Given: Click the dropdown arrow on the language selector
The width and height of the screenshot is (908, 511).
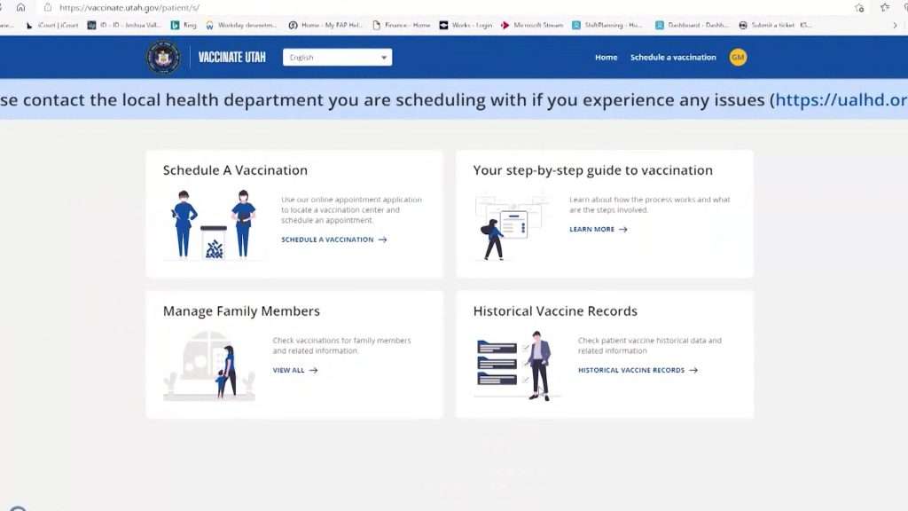Looking at the screenshot, I should click(383, 56).
